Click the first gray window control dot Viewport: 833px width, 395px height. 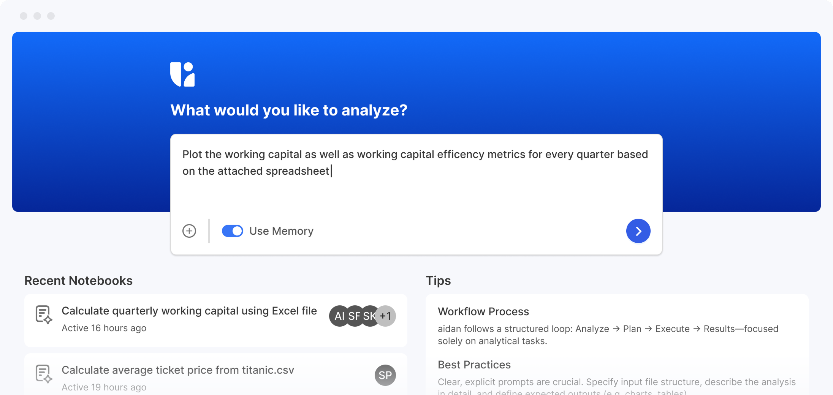click(24, 16)
